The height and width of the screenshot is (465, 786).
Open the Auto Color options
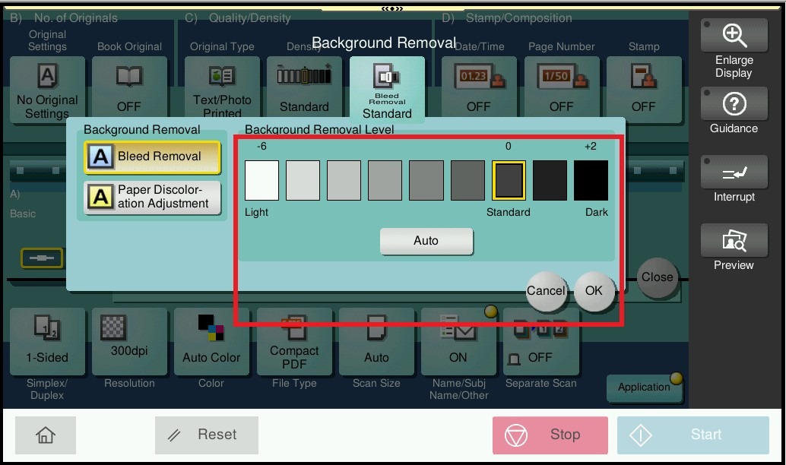click(211, 342)
